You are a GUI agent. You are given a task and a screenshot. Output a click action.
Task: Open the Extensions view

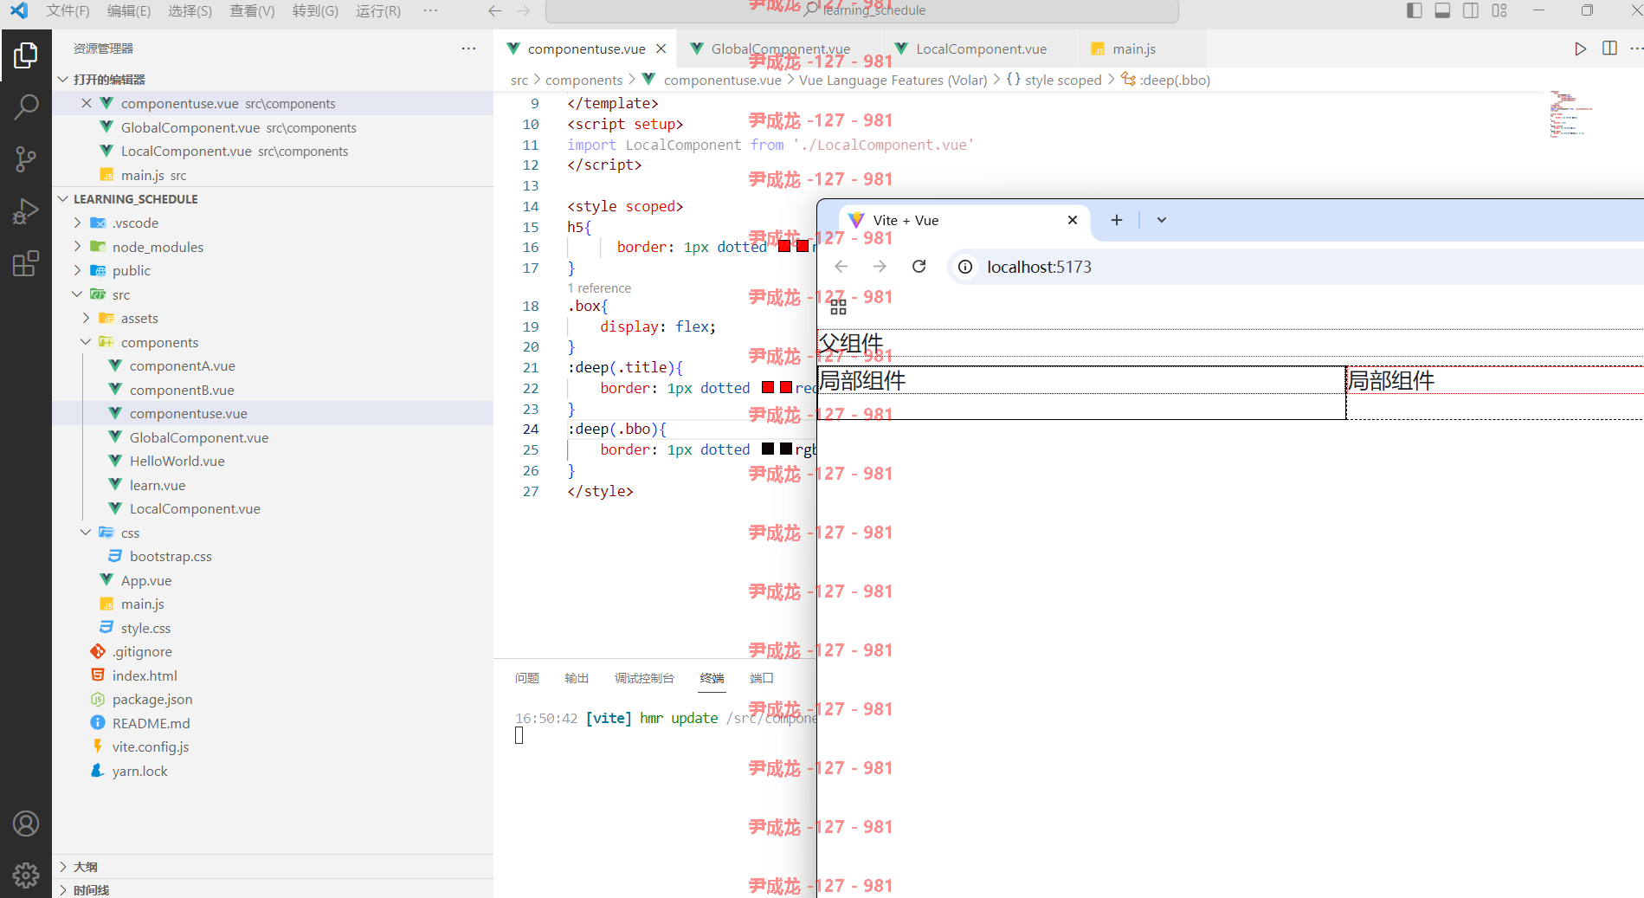pos(26,262)
